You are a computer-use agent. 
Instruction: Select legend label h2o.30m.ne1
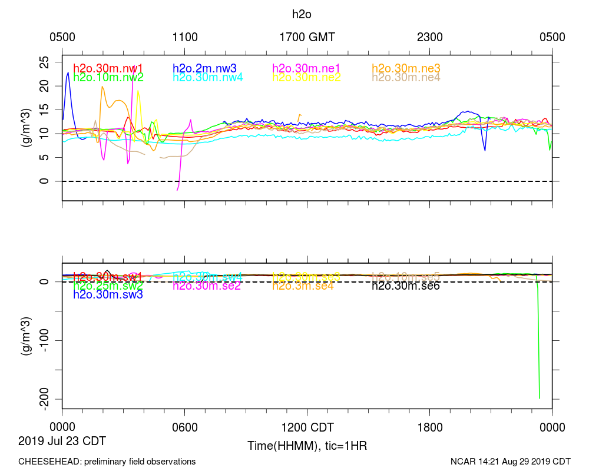(306, 68)
